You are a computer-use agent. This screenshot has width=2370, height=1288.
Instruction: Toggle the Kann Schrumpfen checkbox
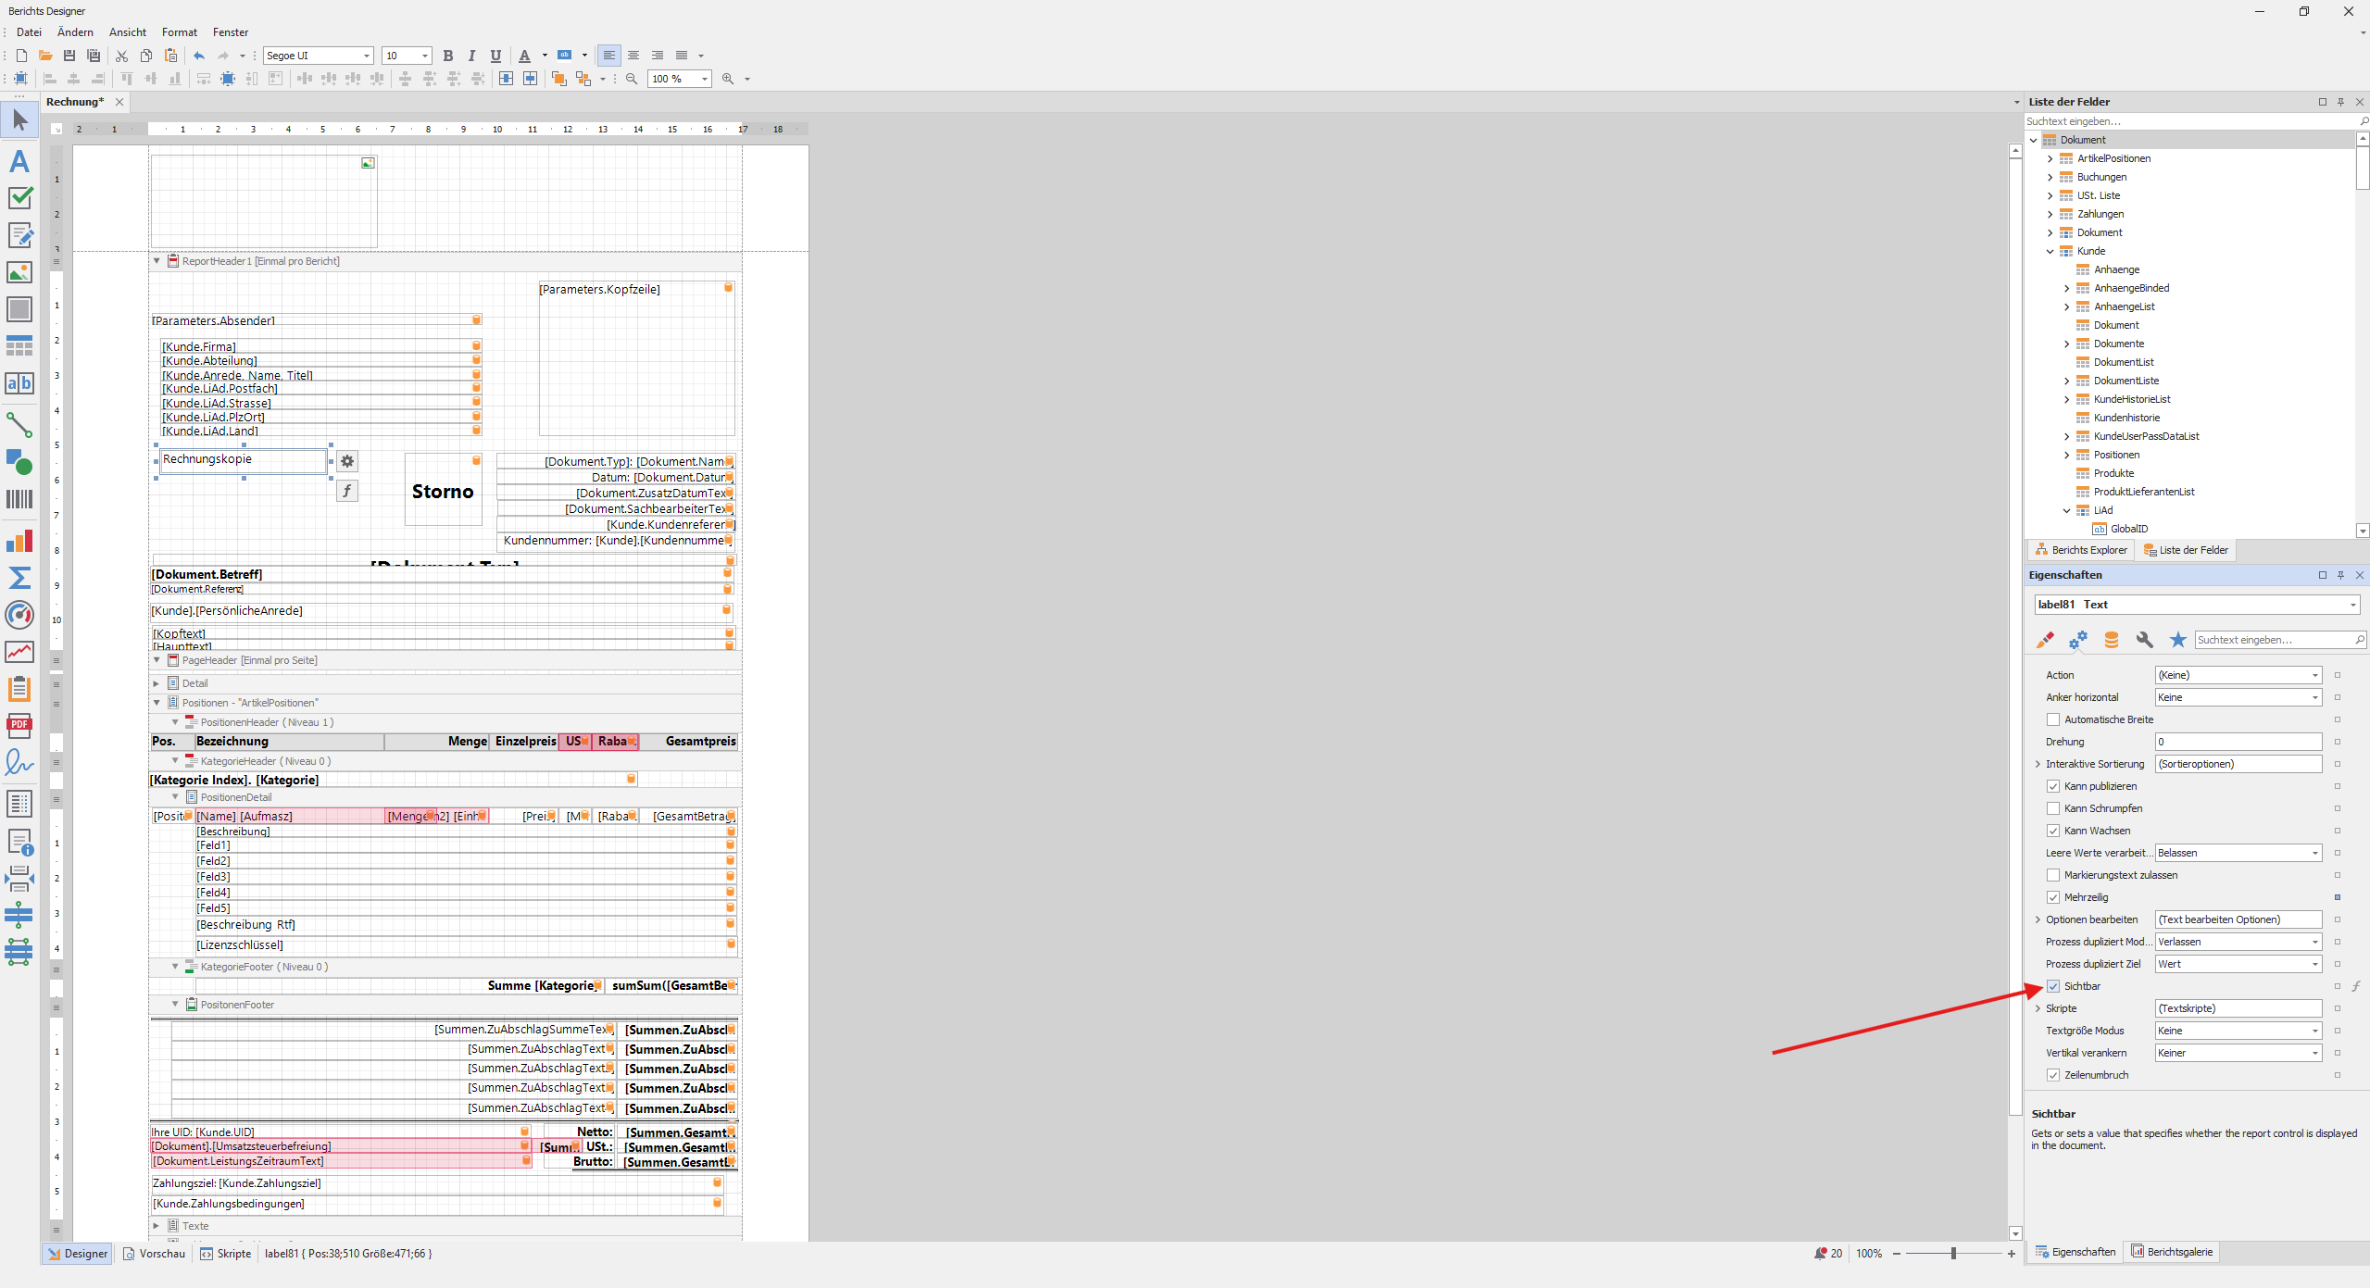click(2053, 808)
